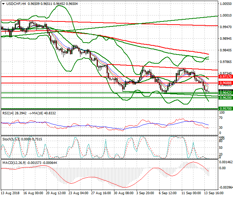Image resolution: width=233 pixels, height=197 pixels.
Task: Click the MACD 0.001462 scale value
Action: pyautogui.click(x=226, y=162)
